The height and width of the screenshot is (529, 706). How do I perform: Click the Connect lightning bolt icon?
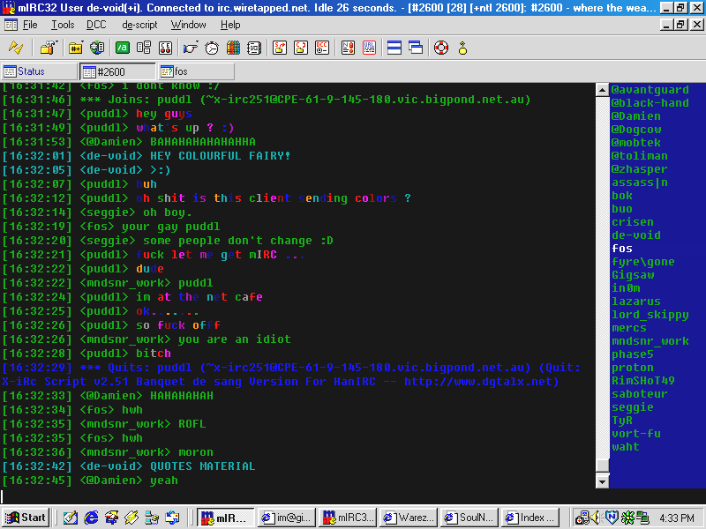[16, 48]
